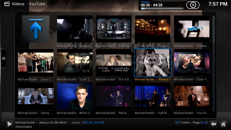Click the vertical scrollbar of the video list
231x130 pixels.
pos(214,64)
